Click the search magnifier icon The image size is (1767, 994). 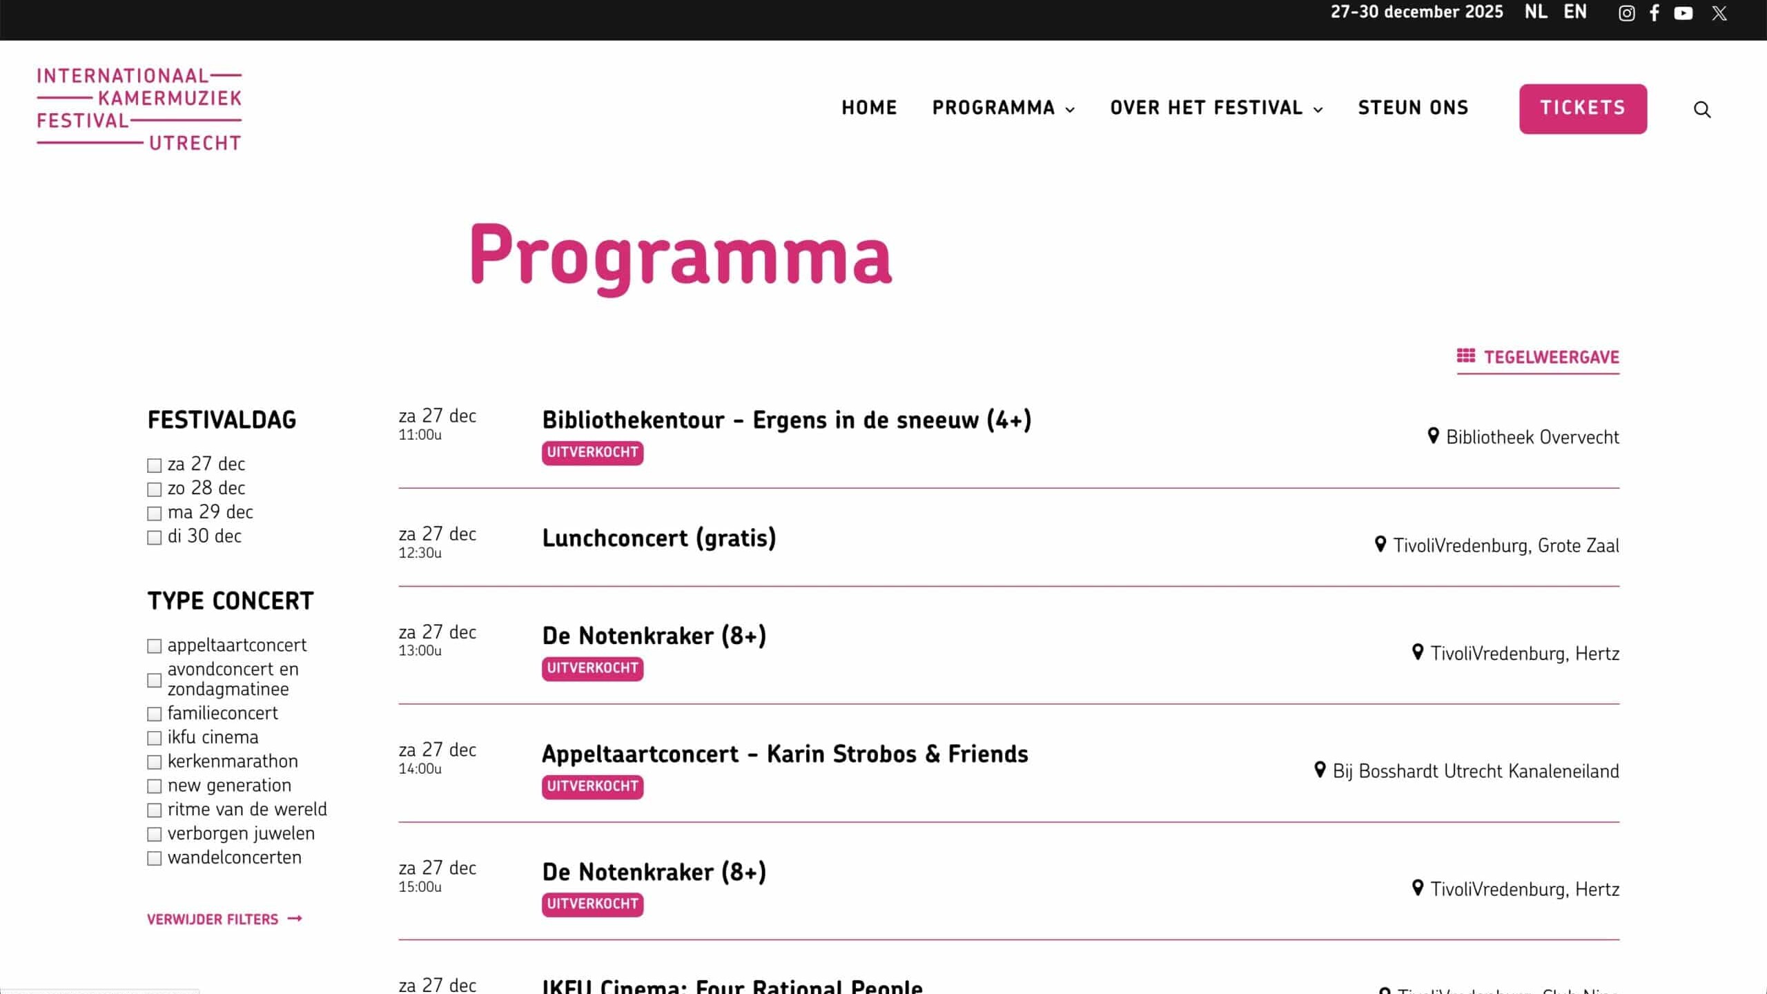coord(1702,110)
